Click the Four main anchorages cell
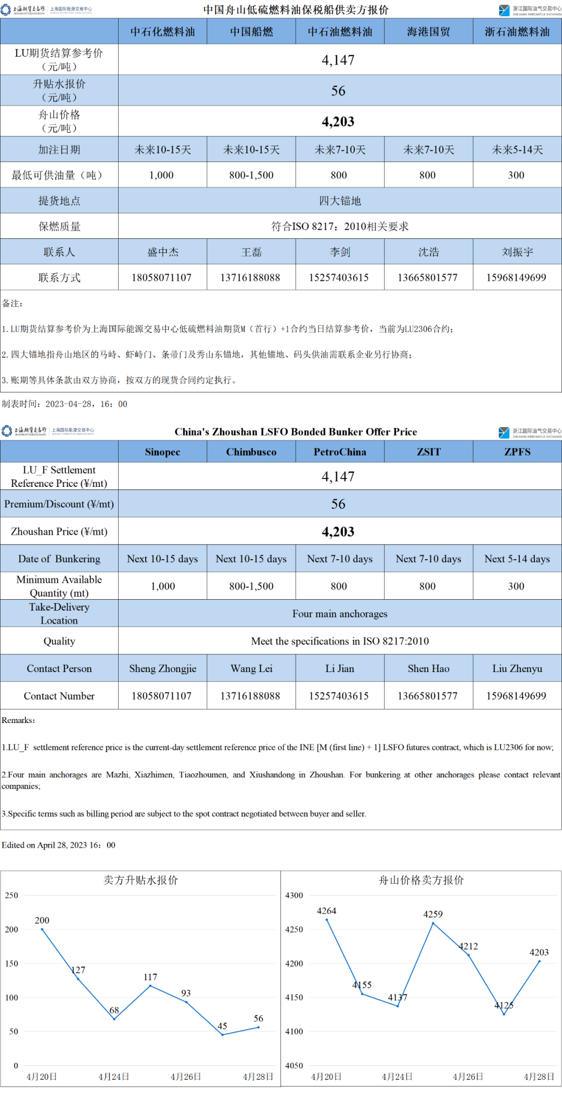The height and width of the screenshot is (1097, 562). (x=340, y=614)
